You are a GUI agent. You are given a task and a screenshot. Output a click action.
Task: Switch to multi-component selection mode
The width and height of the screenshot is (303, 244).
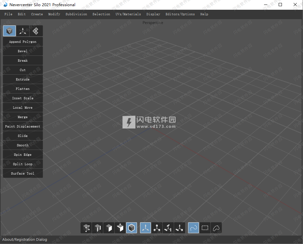tap(120, 228)
